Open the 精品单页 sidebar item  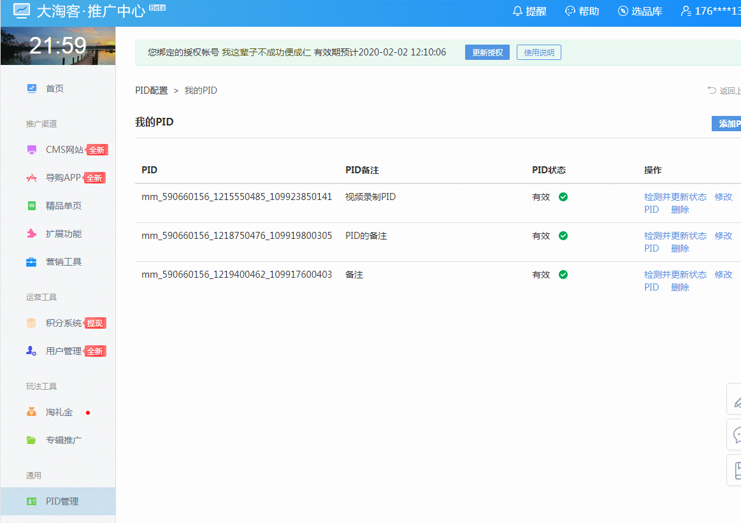pos(63,206)
